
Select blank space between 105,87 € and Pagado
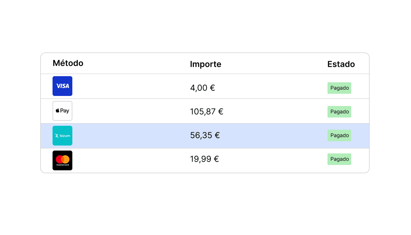(x=274, y=112)
